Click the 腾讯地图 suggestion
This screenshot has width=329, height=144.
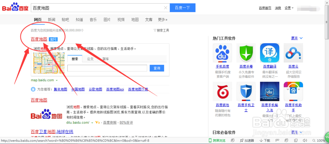pyautogui.click(x=61, y=89)
